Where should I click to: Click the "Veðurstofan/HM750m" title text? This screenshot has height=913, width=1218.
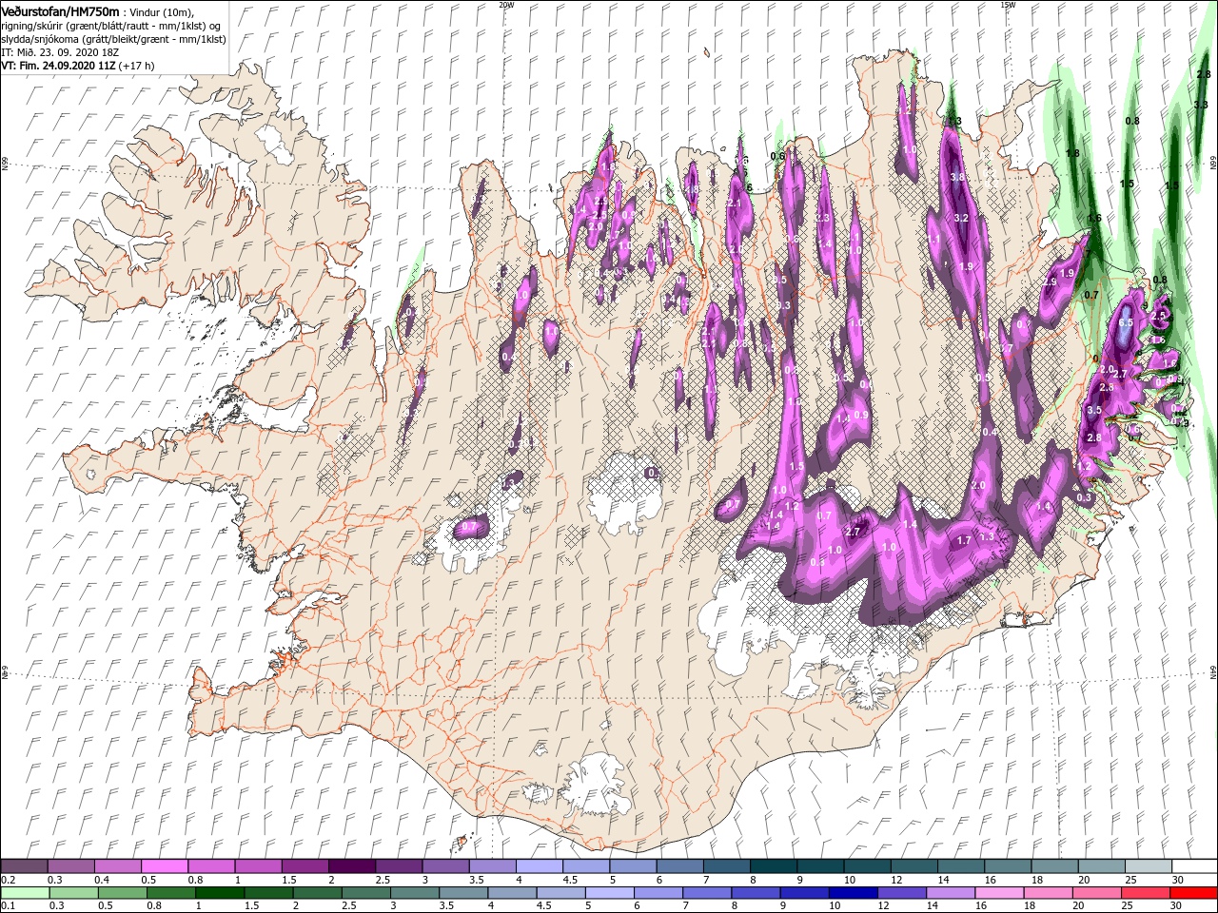click(60, 11)
